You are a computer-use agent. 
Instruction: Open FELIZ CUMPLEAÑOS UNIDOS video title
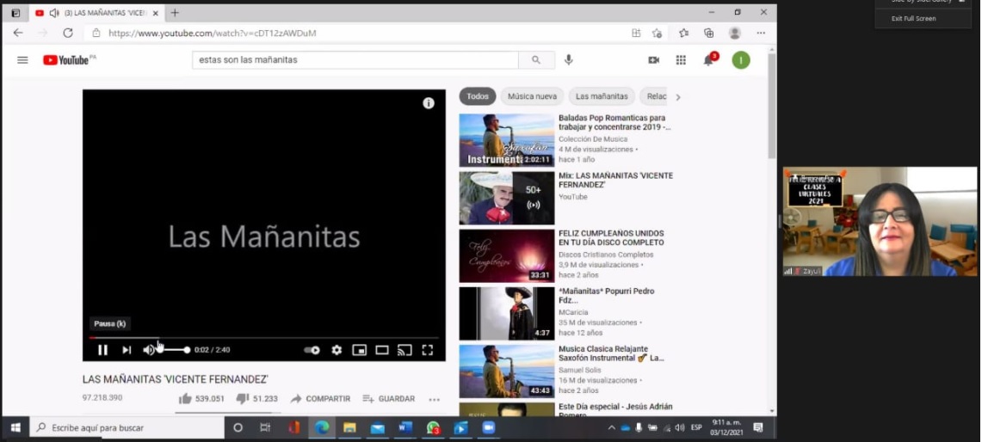611,238
